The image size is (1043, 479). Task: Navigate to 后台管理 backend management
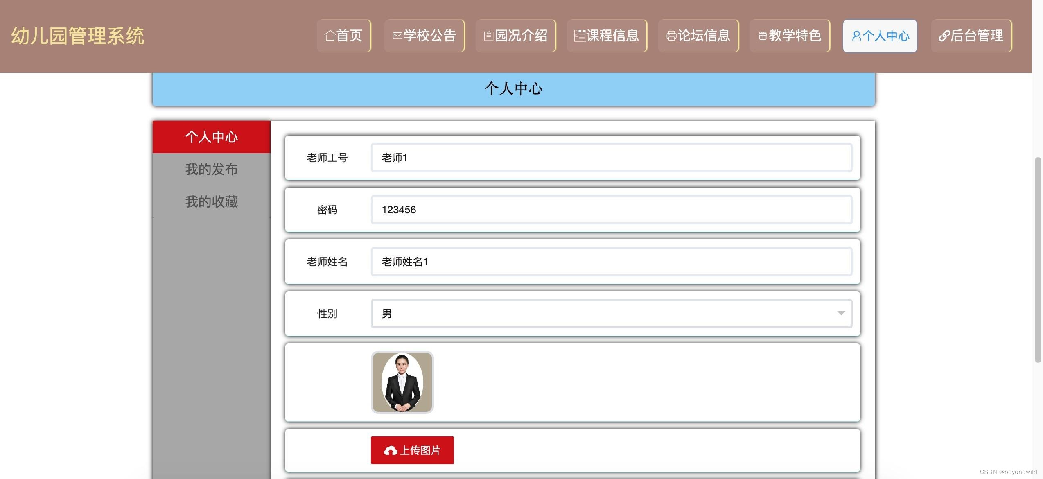tap(971, 36)
